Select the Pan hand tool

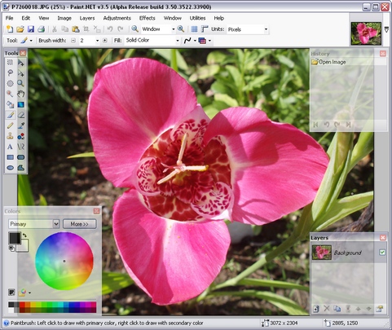pos(20,94)
